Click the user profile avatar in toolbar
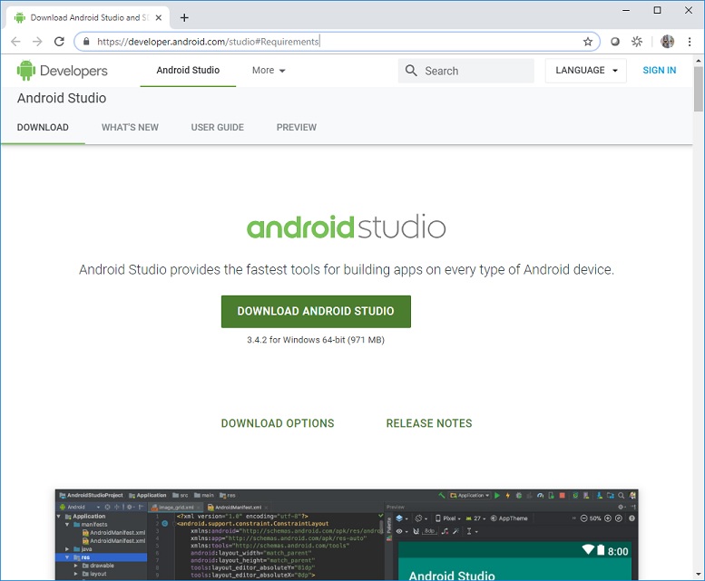Screen dimensions: 705x581 [668, 42]
